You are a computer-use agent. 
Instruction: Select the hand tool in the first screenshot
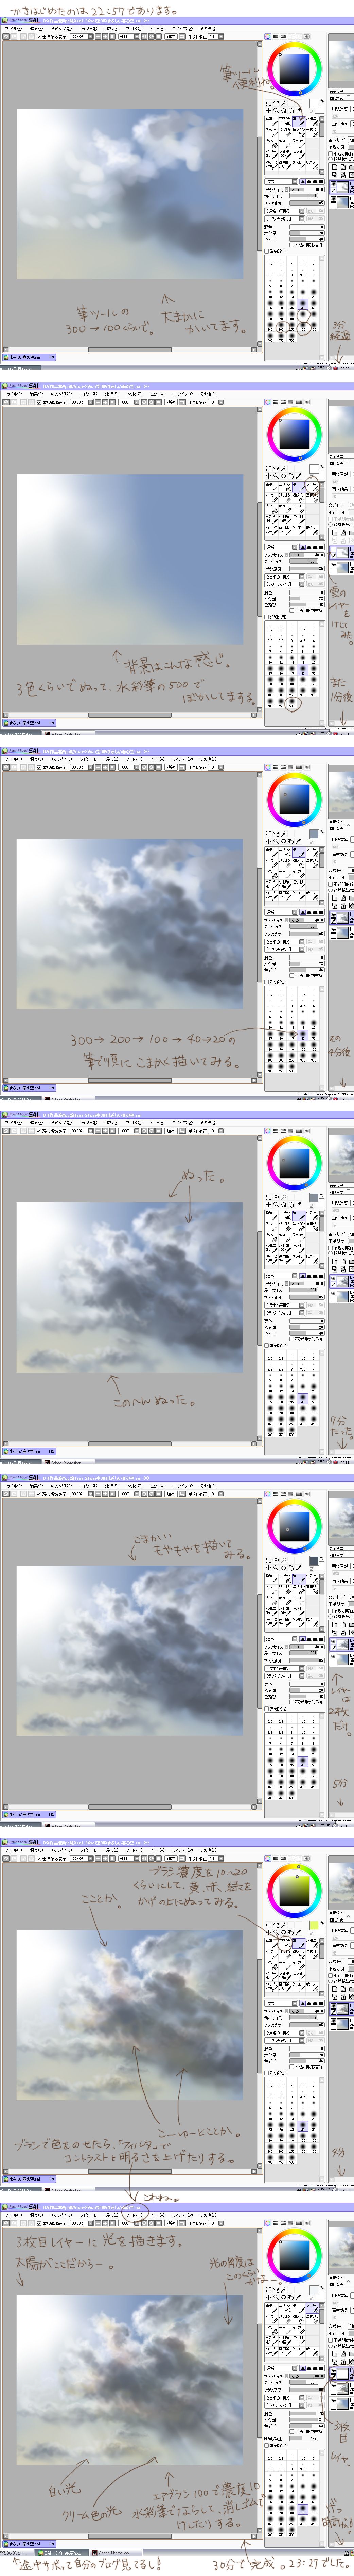pos(291,111)
